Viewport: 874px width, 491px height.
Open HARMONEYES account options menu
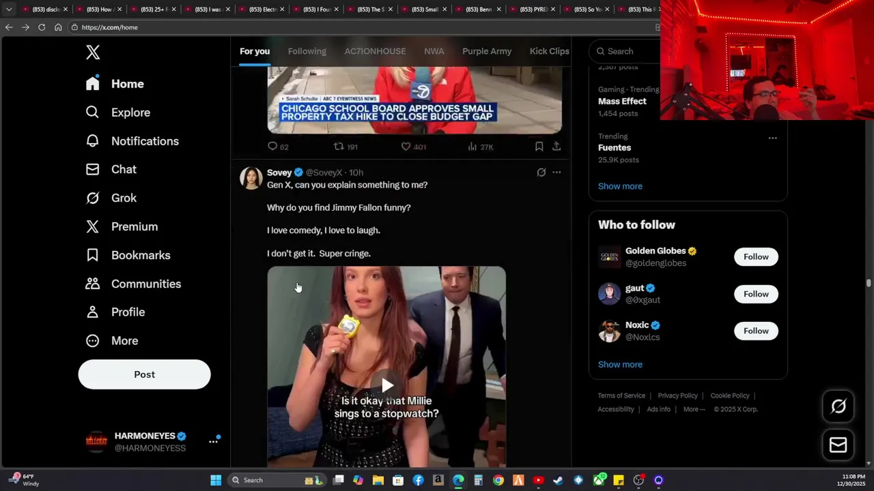pyautogui.click(x=213, y=442)
